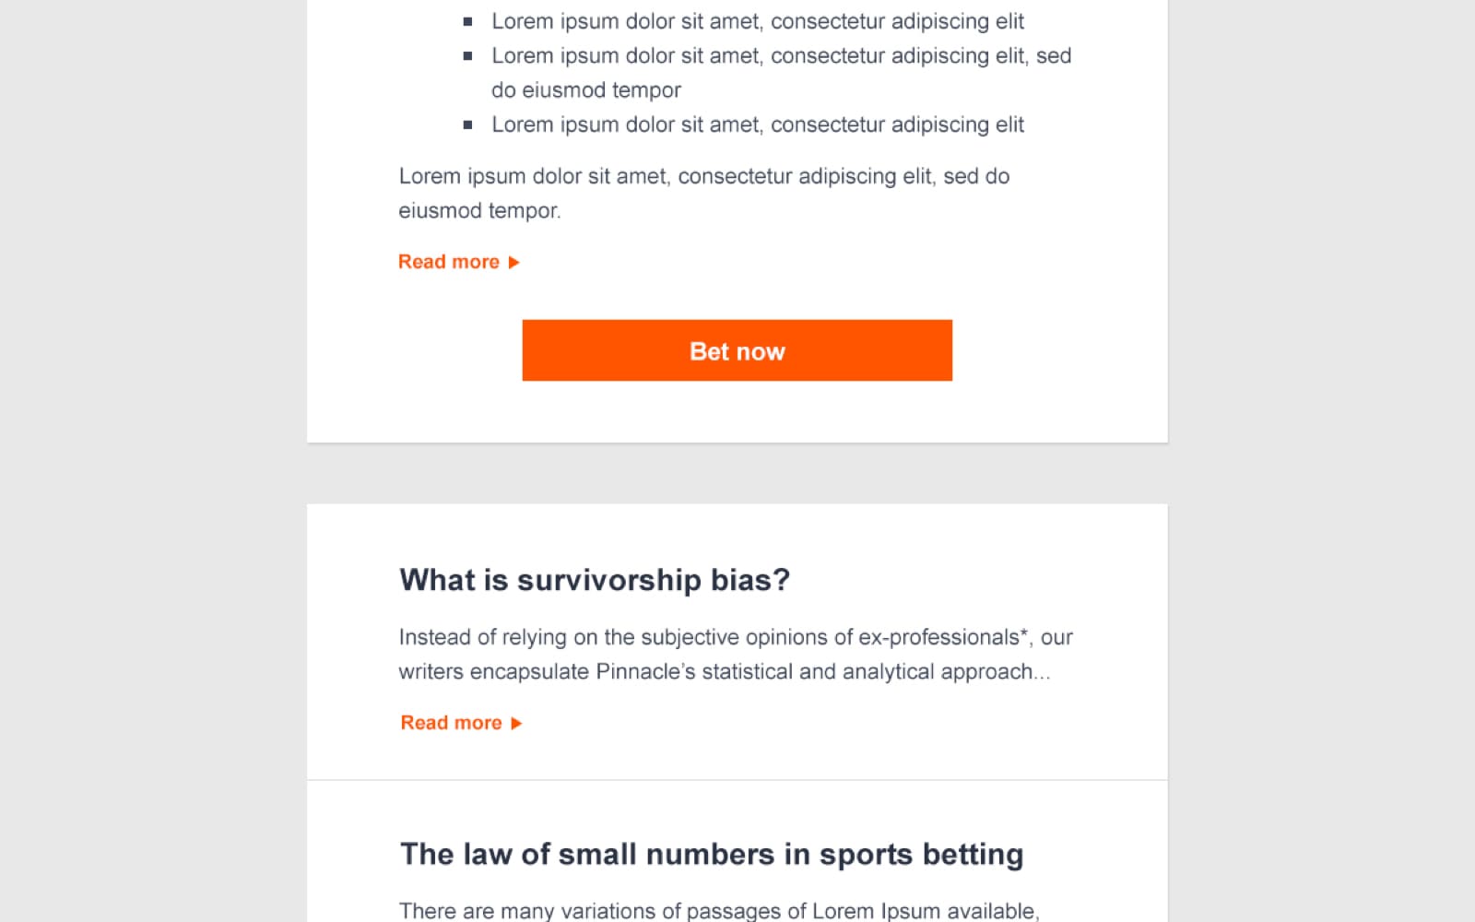The height and width of the screenshot is (922, 1475).
Task: Click the divider line below survivorship bias section
Action: pyautogui.click(x=737, y=780)
